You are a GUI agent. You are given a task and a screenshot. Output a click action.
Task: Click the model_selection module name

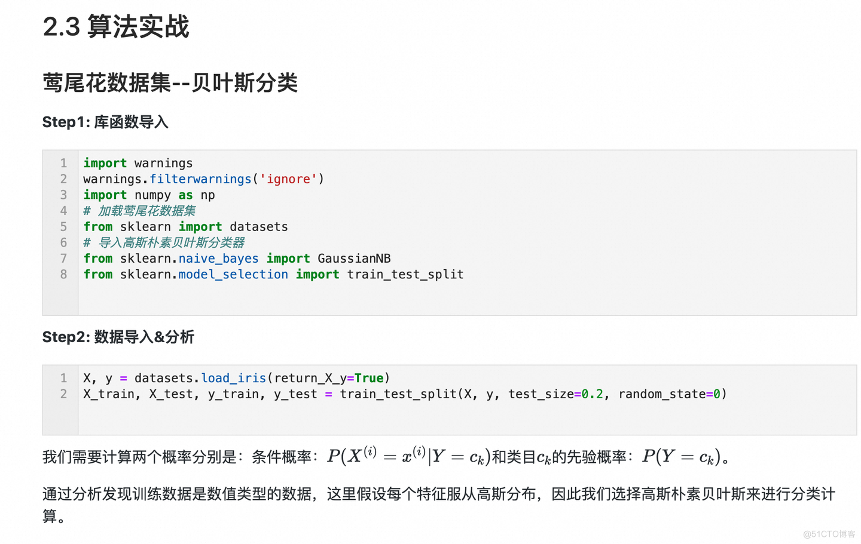233,274
